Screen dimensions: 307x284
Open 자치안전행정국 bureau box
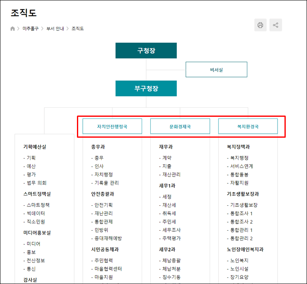pyautogui.click(x=112, y=126)
